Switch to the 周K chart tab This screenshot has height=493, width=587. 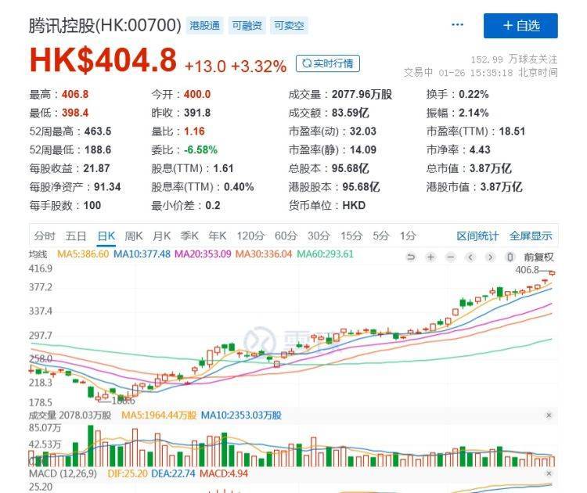[x=134, y=236]
